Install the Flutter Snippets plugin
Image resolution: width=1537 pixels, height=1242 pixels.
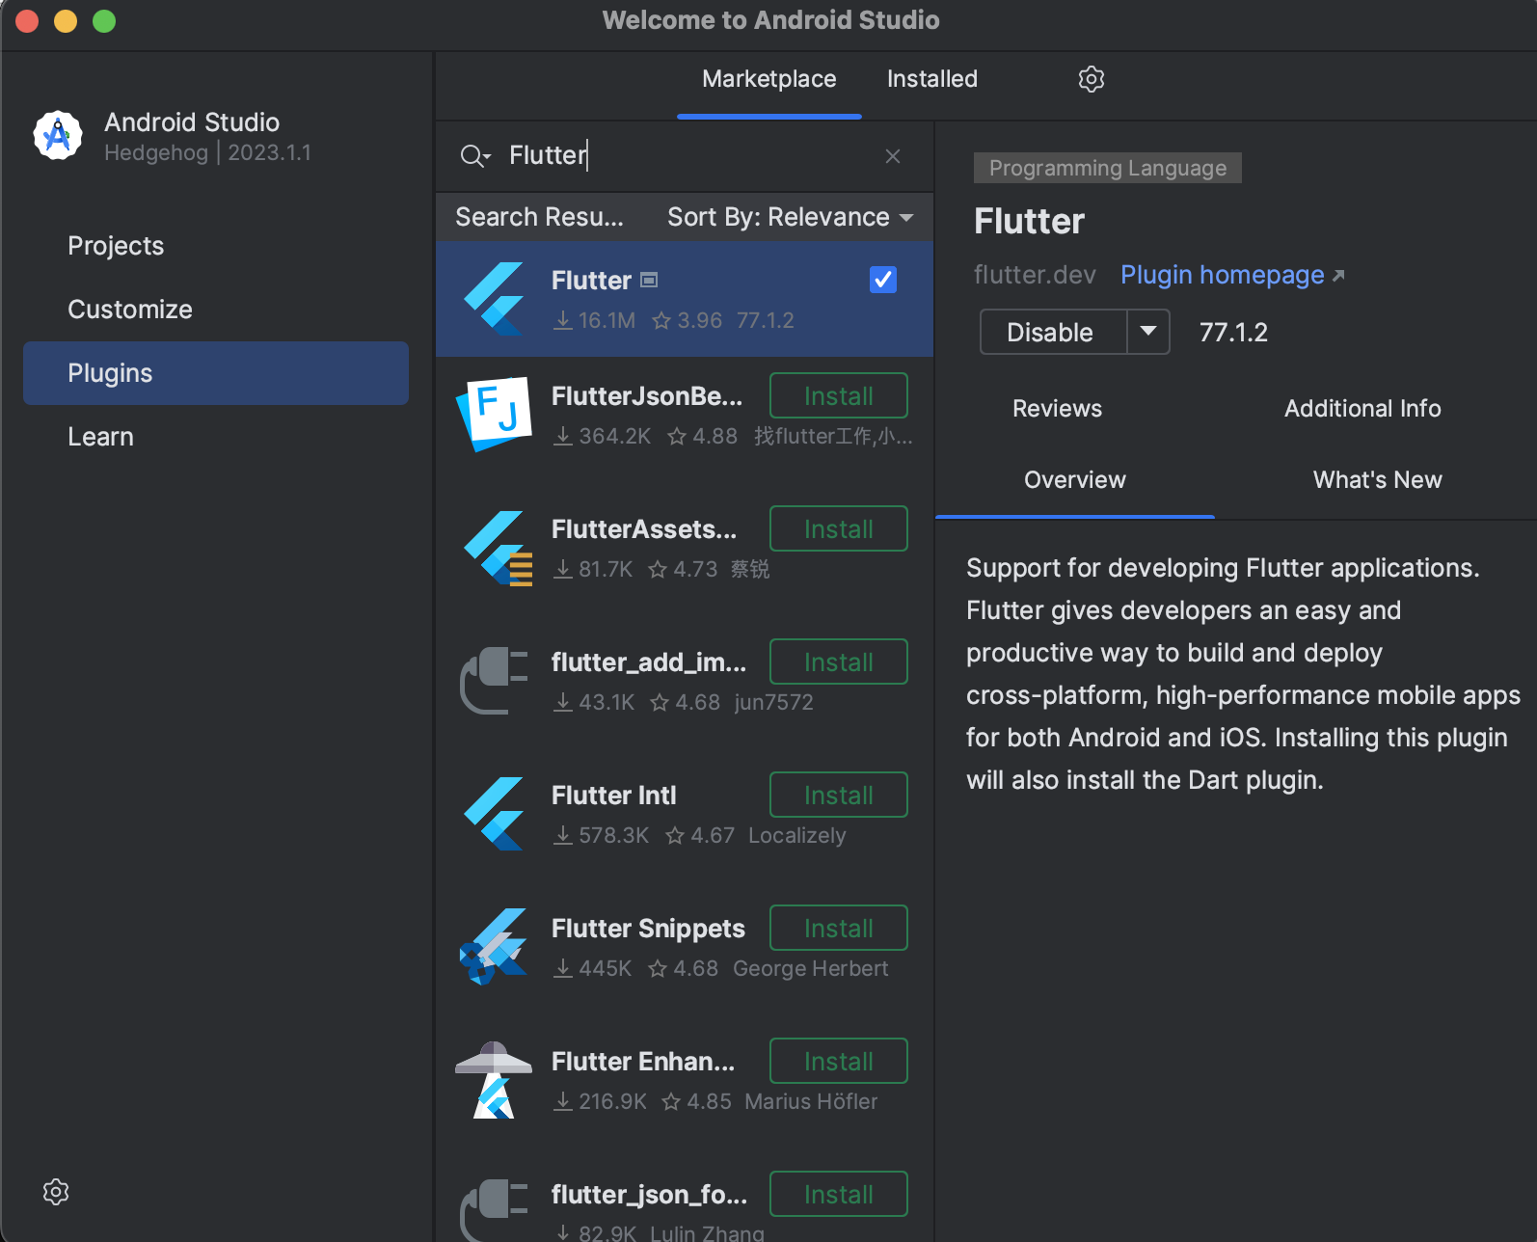pyautogui.click(x=839, y=928)
